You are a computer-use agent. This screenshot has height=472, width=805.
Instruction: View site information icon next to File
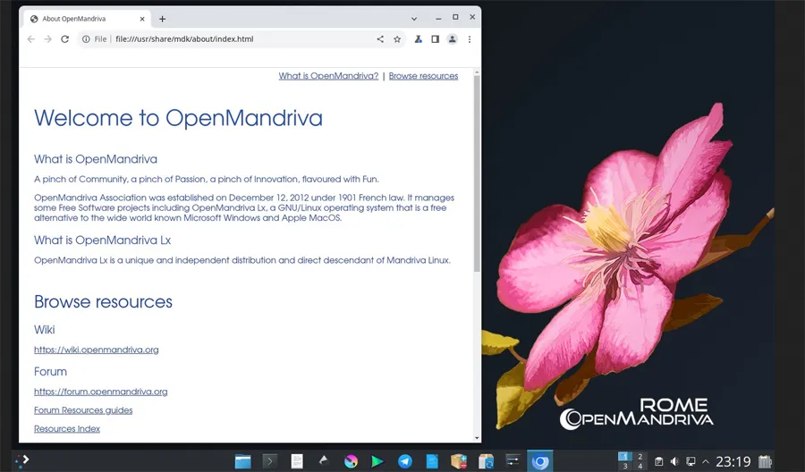(x=86, y=39)
